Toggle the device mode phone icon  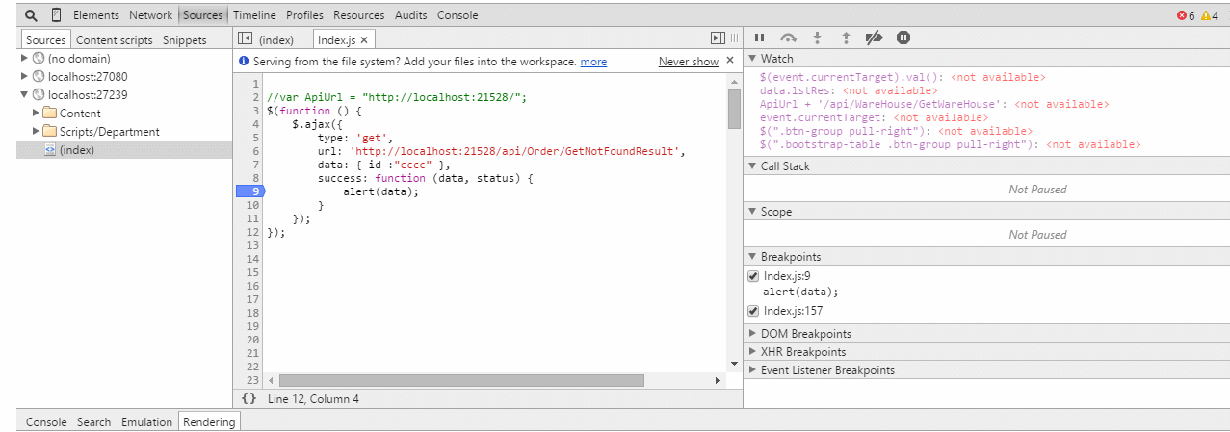(x=56, y=15)
